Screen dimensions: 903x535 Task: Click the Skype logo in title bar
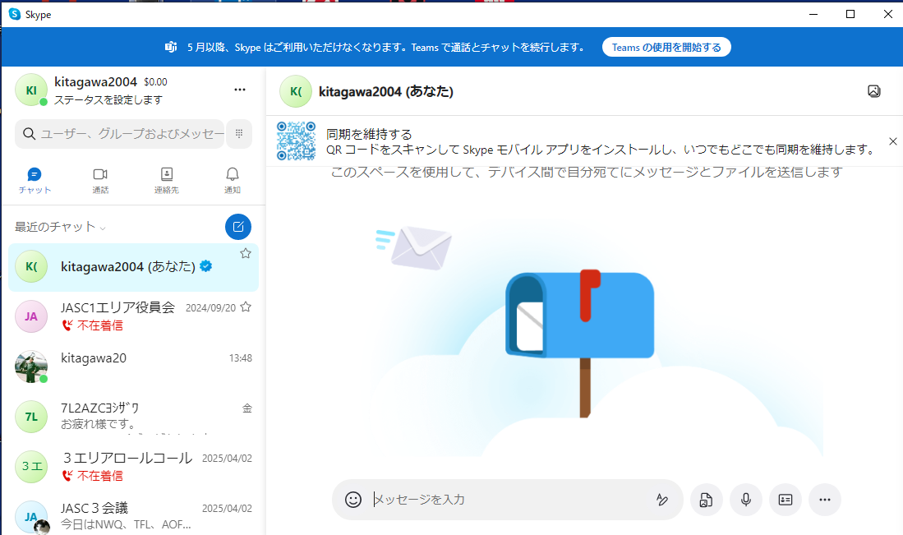(x=15, y=15)
